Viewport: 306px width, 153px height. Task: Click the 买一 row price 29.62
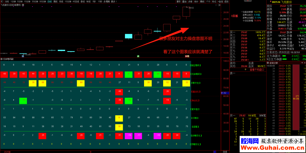(x=244, y=32)
